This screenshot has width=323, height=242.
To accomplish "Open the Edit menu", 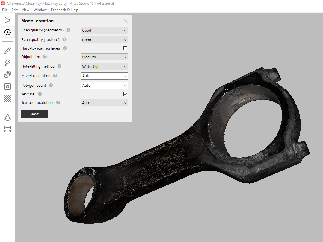I will point(15,10).
